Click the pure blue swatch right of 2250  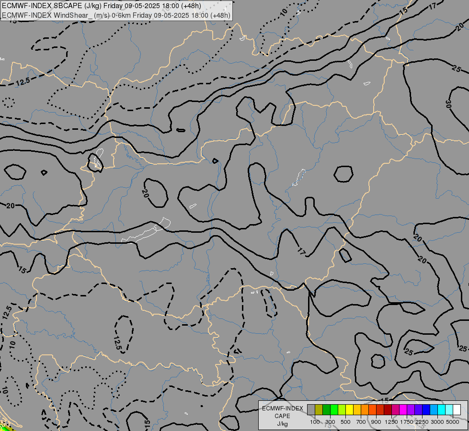(x=426, y=410)
